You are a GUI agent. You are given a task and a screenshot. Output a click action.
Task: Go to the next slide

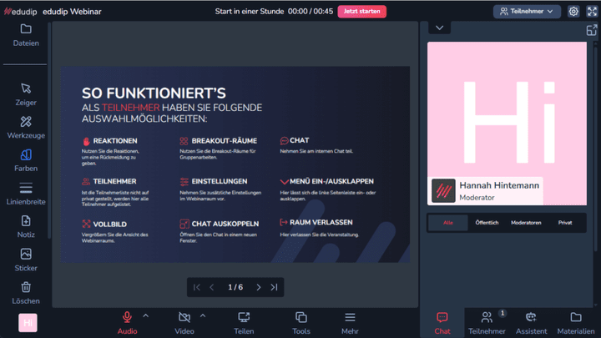258,287
